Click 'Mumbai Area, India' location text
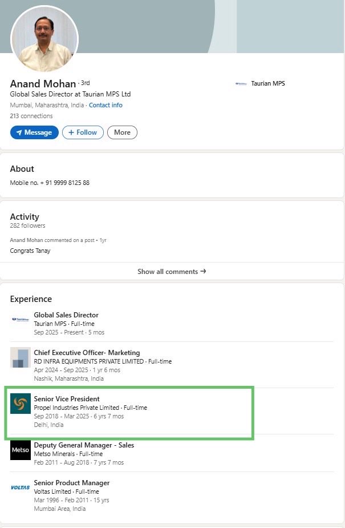The image size is (345, 528). [59, 509]
